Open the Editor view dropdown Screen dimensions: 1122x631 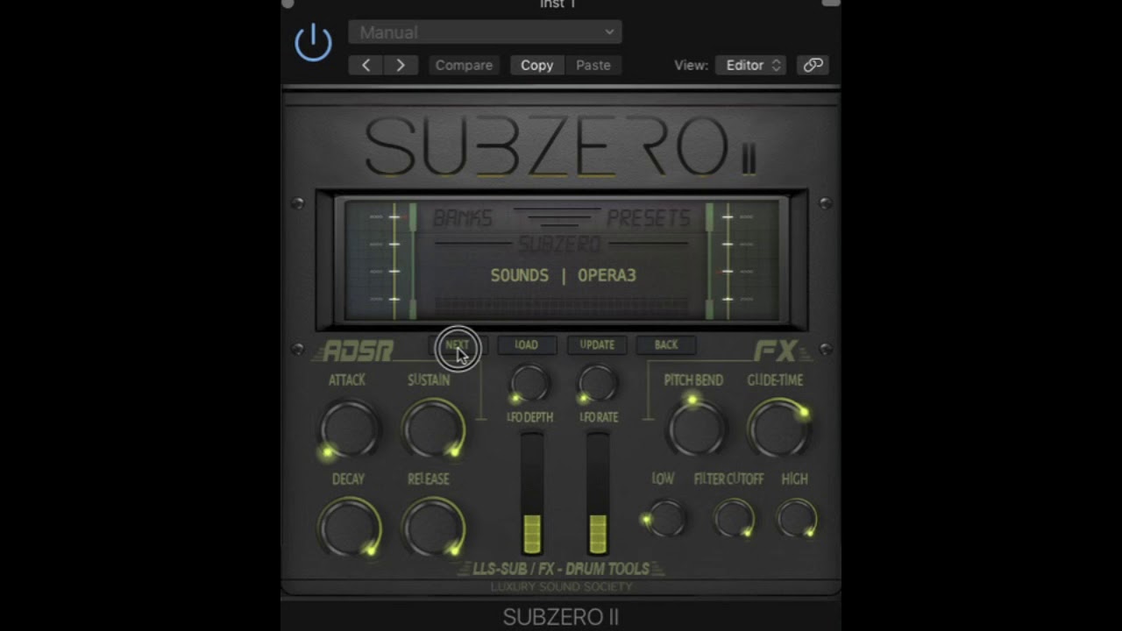750,65
